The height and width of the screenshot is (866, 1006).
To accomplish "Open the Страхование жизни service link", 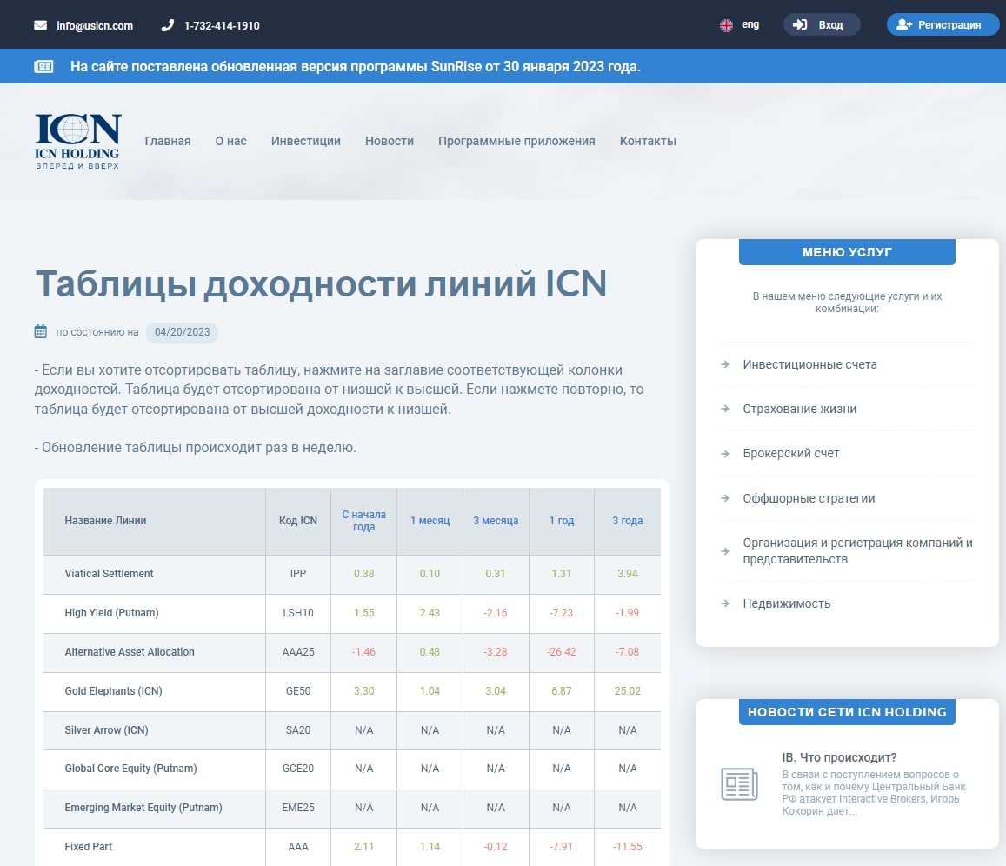I will click(799, 409).
